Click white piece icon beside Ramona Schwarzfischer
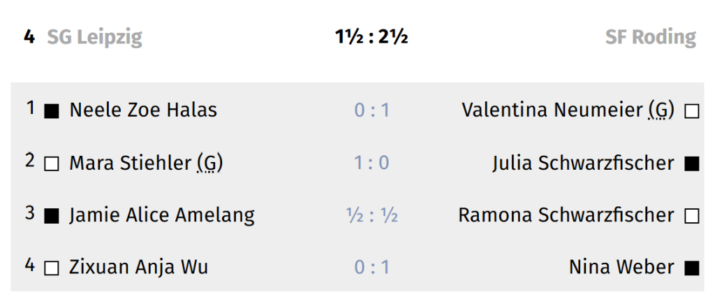 691,216
